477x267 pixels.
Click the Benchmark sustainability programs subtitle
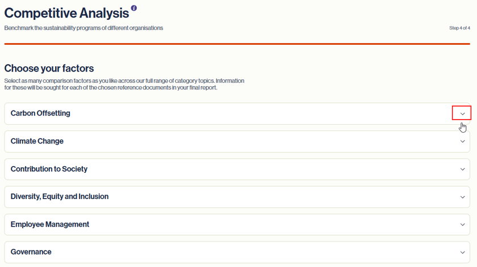(x=83, y=28)
